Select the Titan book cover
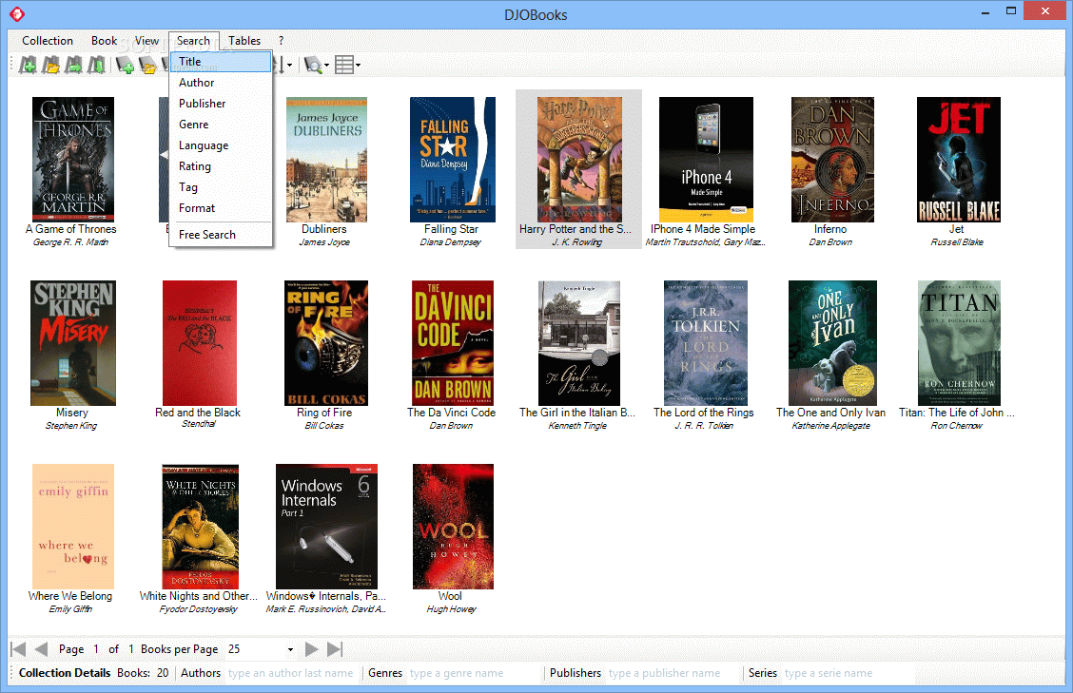The width and height of the screenshot is (1073, 693). [x=959, y=343]
